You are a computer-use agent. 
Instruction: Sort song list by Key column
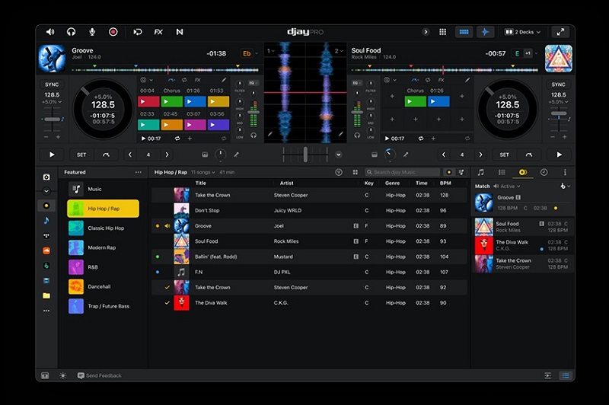368,183
